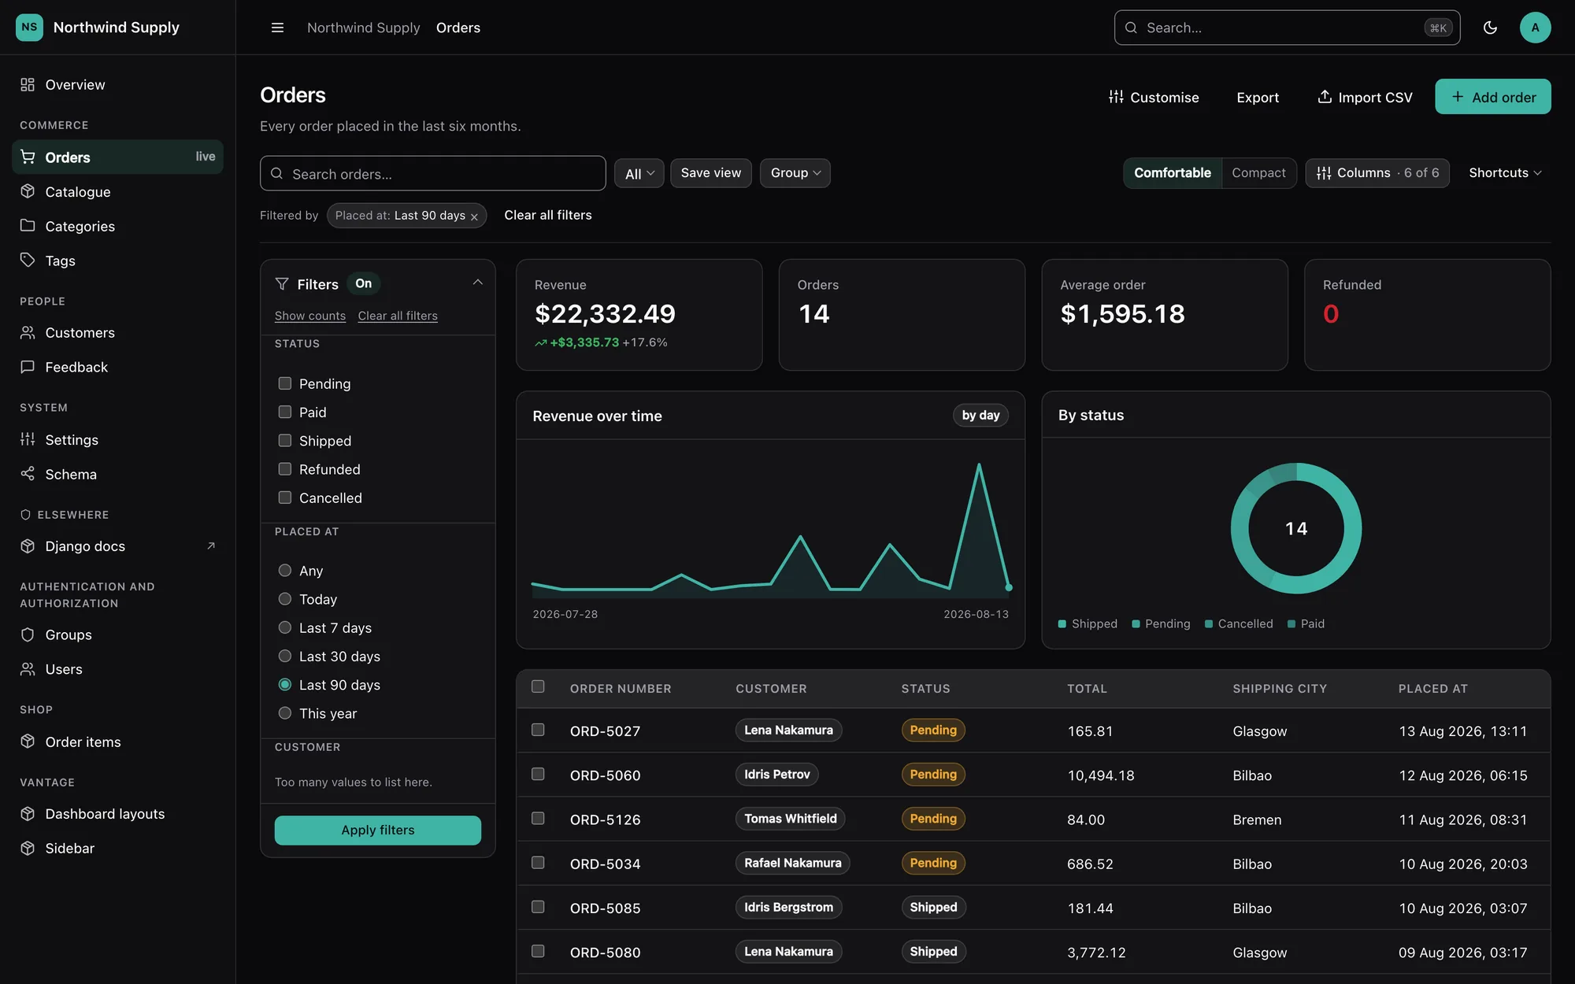Check the Shipped status filter

(x=285, y=441)
